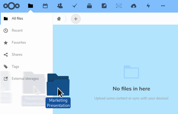Open the Tasks checkmark app
The width and height of the screenshot is (178, 114).
(75, 6)
